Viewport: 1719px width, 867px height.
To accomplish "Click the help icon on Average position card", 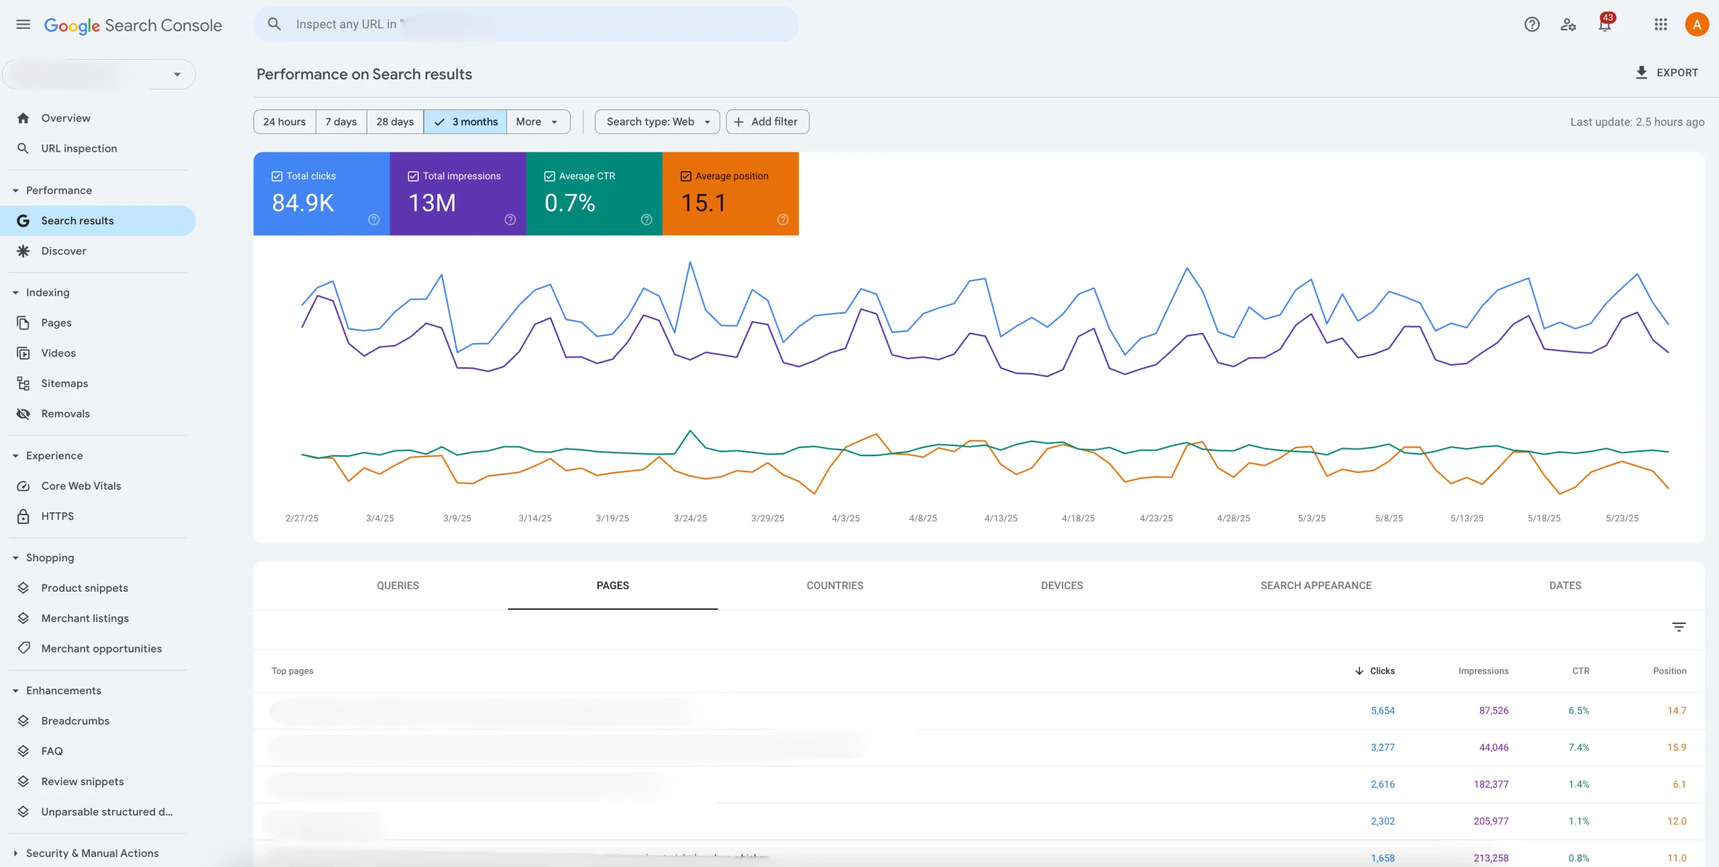I will [x=783, y=220].
